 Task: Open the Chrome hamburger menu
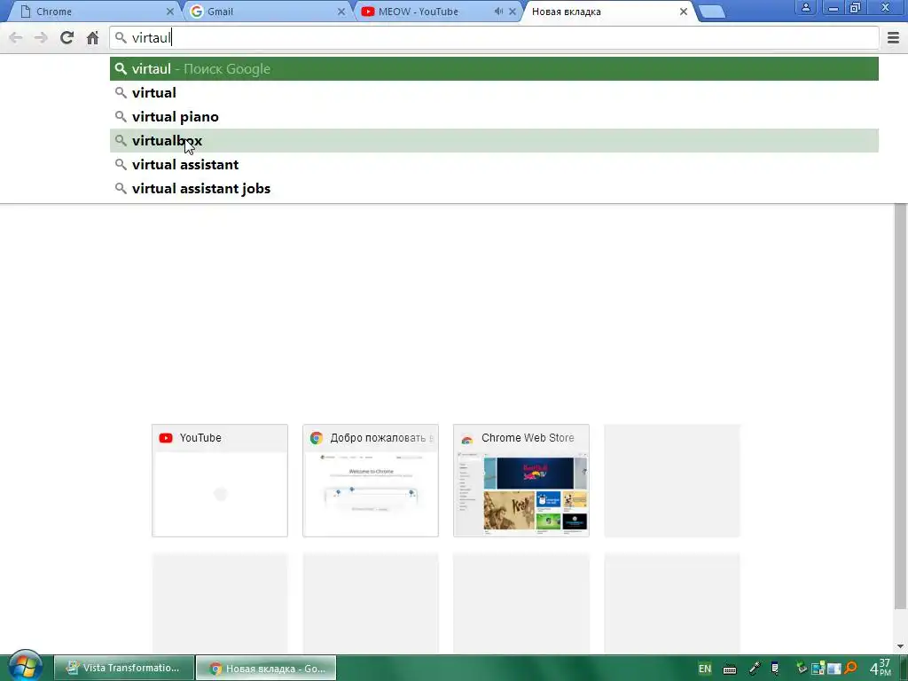(893, 37)
